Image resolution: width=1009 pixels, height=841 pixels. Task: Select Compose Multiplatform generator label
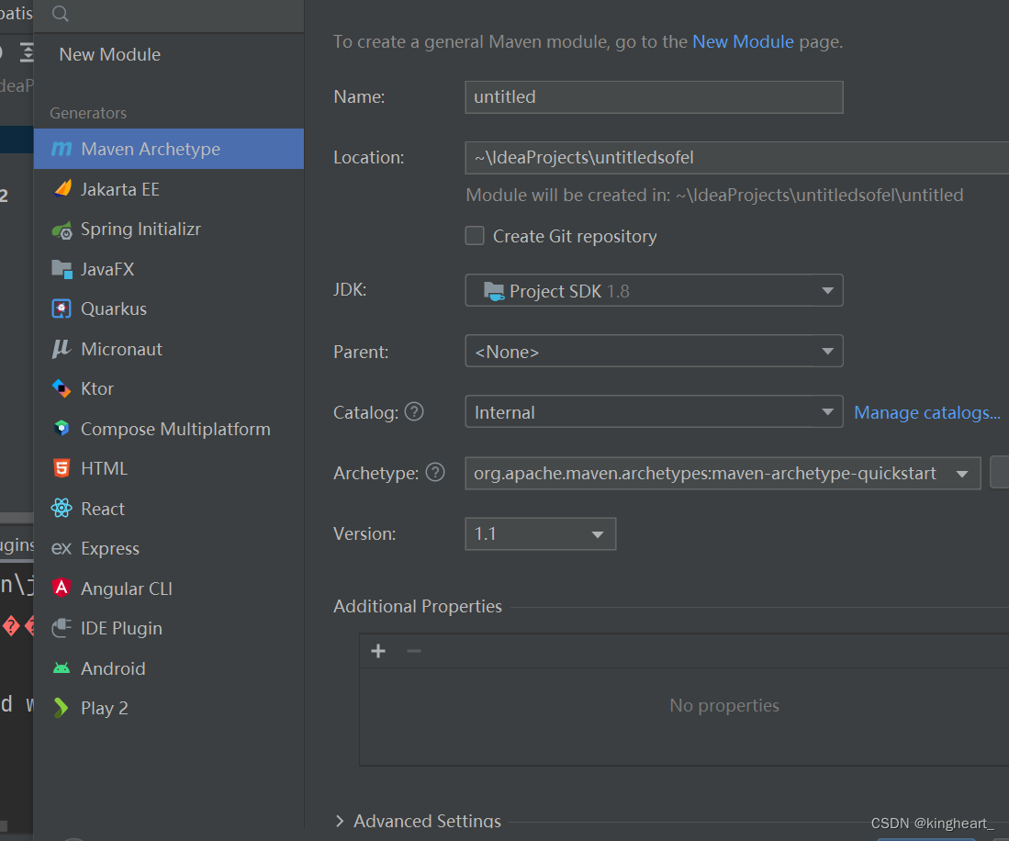pos(175,429)
